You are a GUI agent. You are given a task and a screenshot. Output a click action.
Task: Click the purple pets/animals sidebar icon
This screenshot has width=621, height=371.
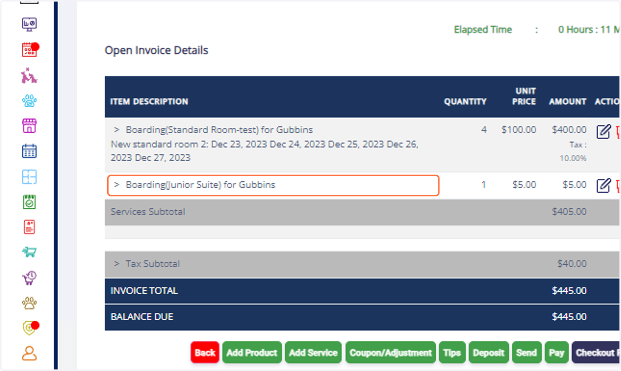coord(29,76)
